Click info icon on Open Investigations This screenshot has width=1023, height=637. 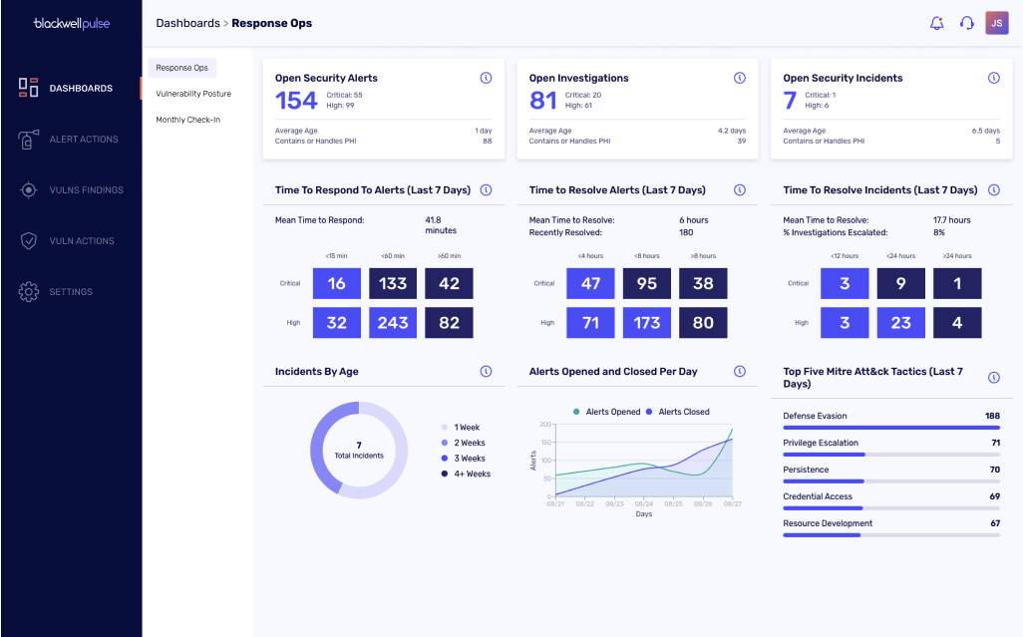point(740,78)
